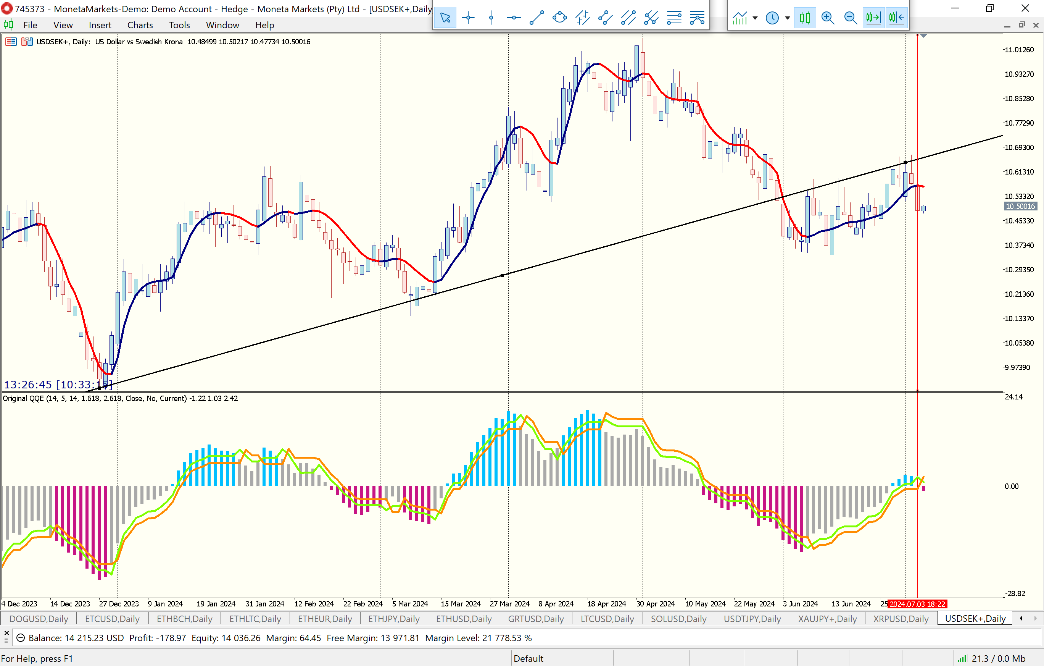Toggle candlestick chart display mode

pyautogui.click(x=805, y=18)
